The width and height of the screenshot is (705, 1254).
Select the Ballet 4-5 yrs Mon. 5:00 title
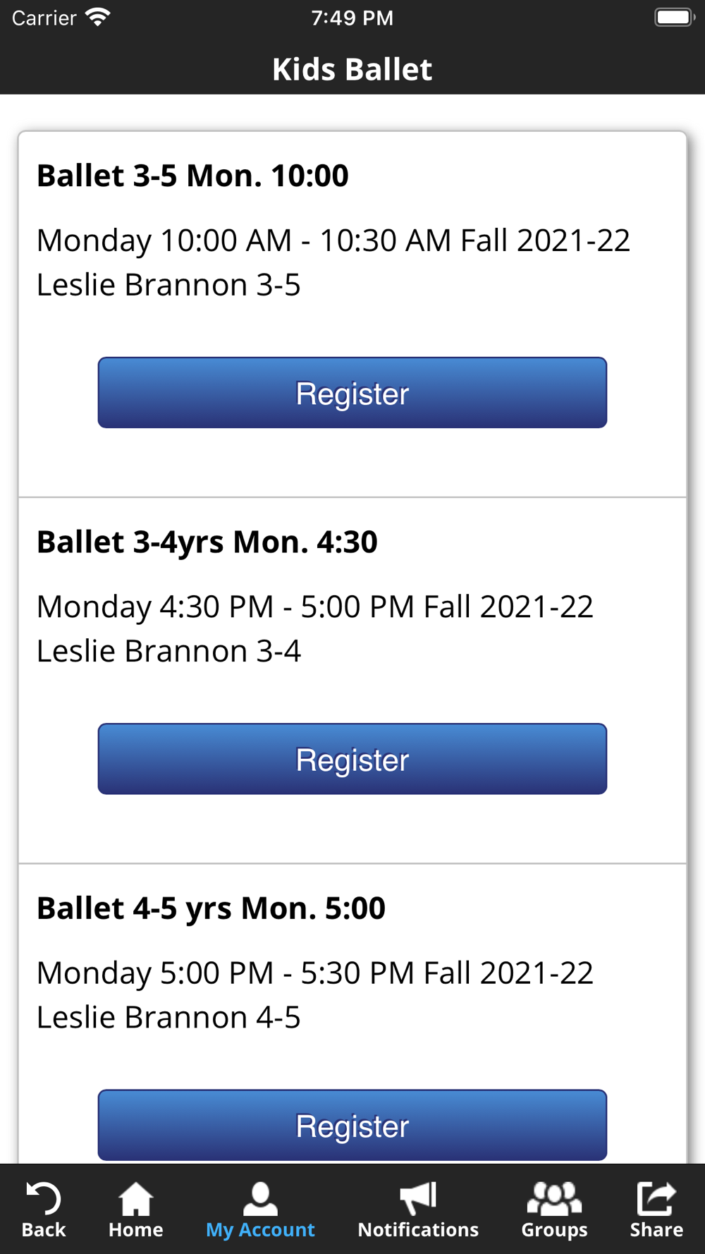point(211,908)
